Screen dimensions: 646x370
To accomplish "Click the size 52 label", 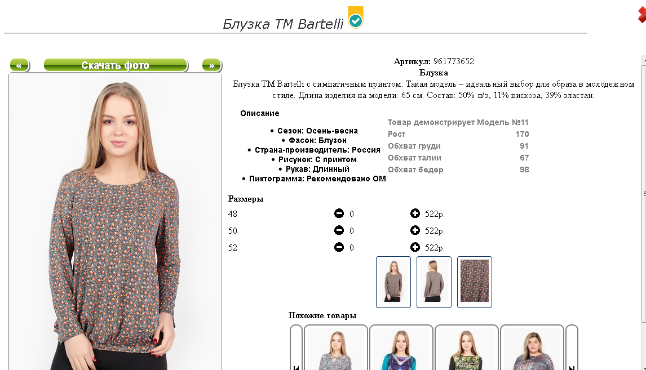I will [x=233, y=248].
